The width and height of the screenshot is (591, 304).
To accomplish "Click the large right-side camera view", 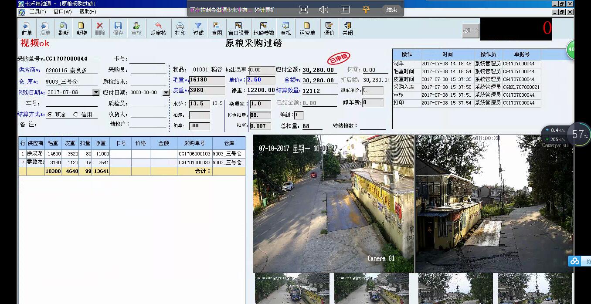I will [494, 203].
